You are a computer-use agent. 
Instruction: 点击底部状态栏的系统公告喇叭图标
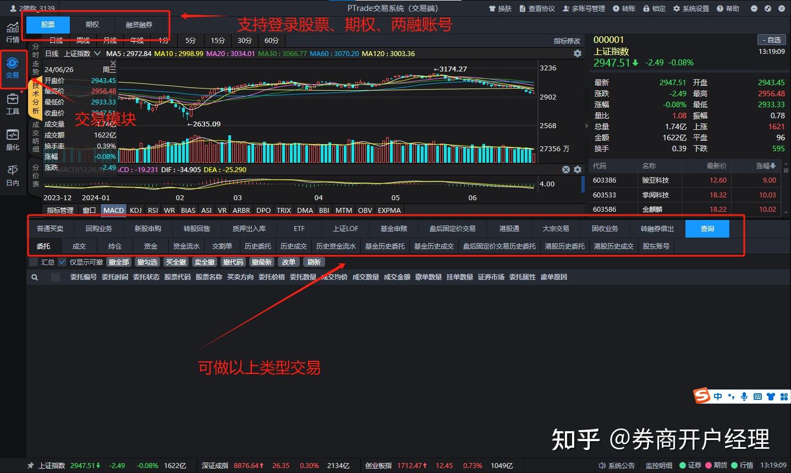(x=601, y=465)
